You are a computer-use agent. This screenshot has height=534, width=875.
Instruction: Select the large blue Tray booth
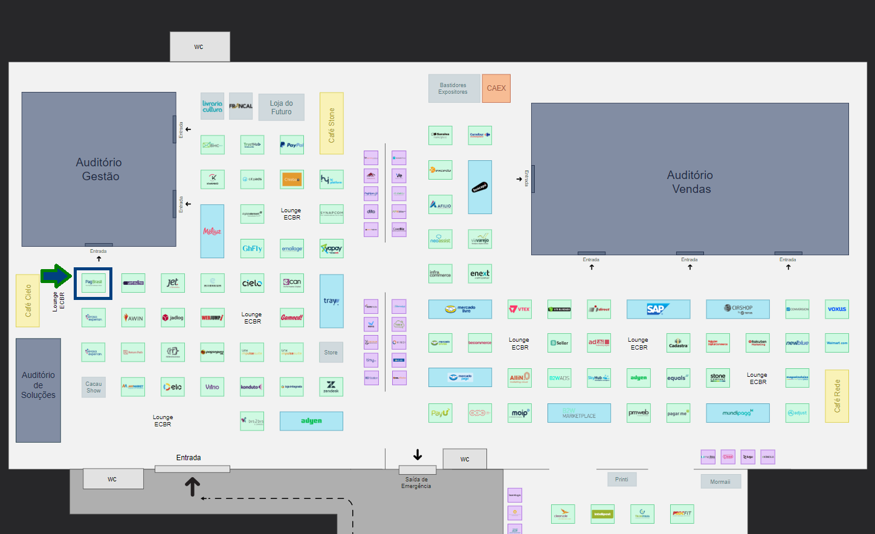pos(331,301)
